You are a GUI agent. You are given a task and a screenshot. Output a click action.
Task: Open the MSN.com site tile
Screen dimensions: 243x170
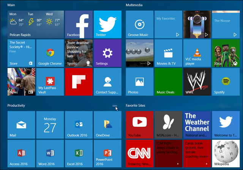pos(168,125)
